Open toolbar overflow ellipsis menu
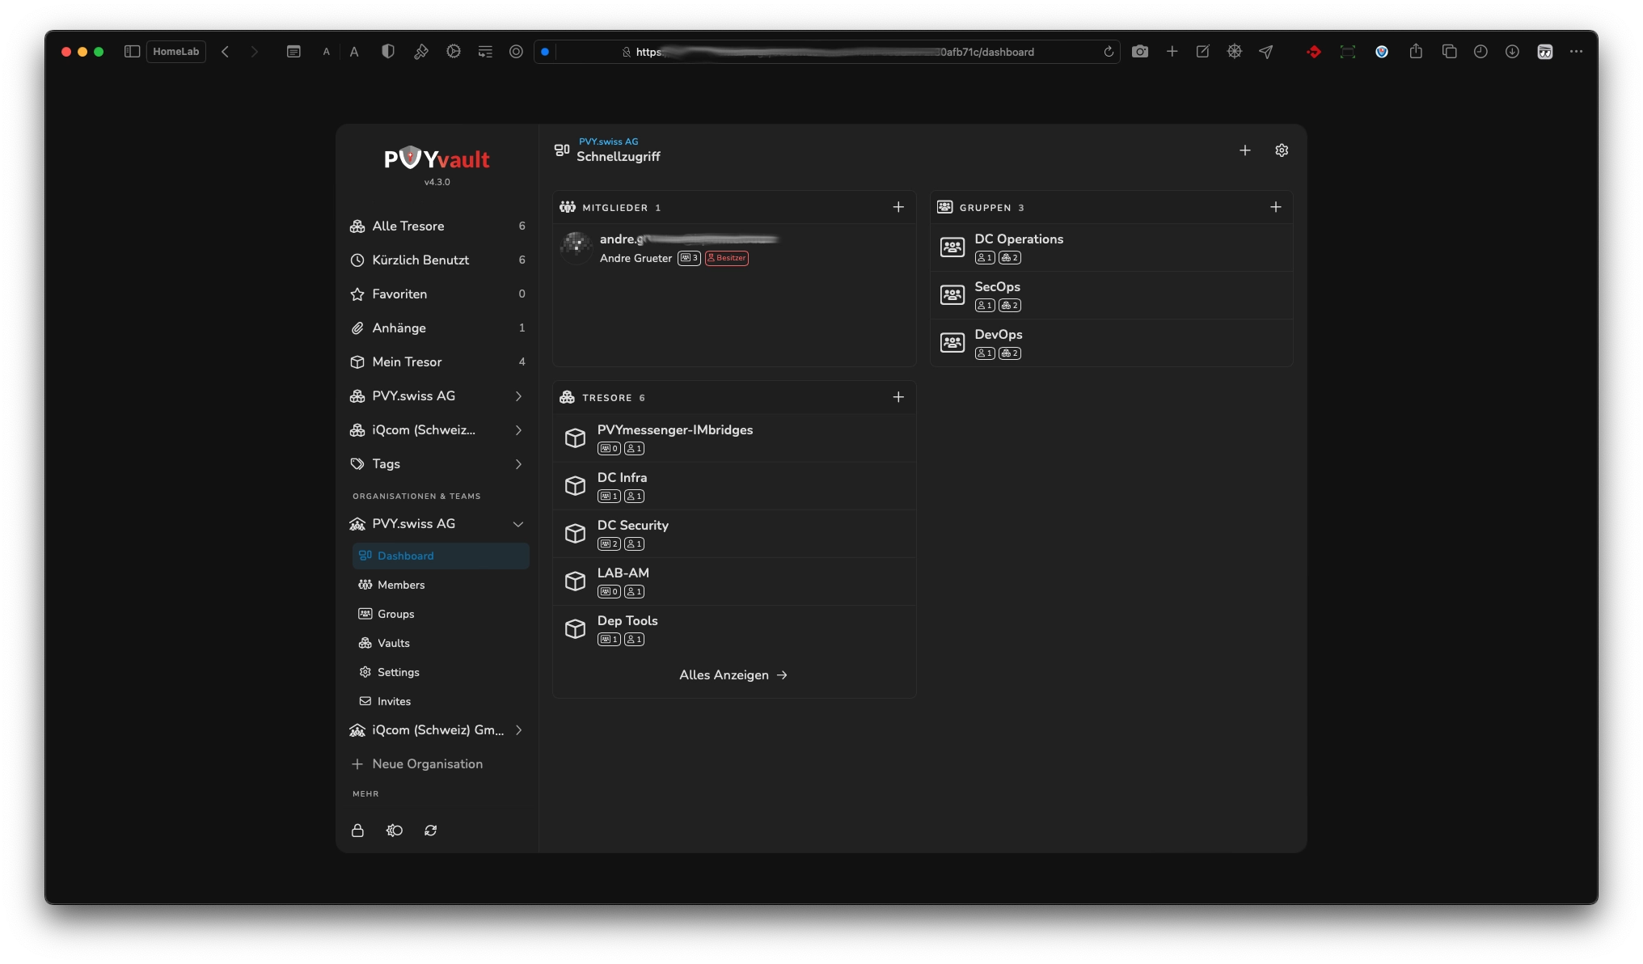 tap(1577, 52)
